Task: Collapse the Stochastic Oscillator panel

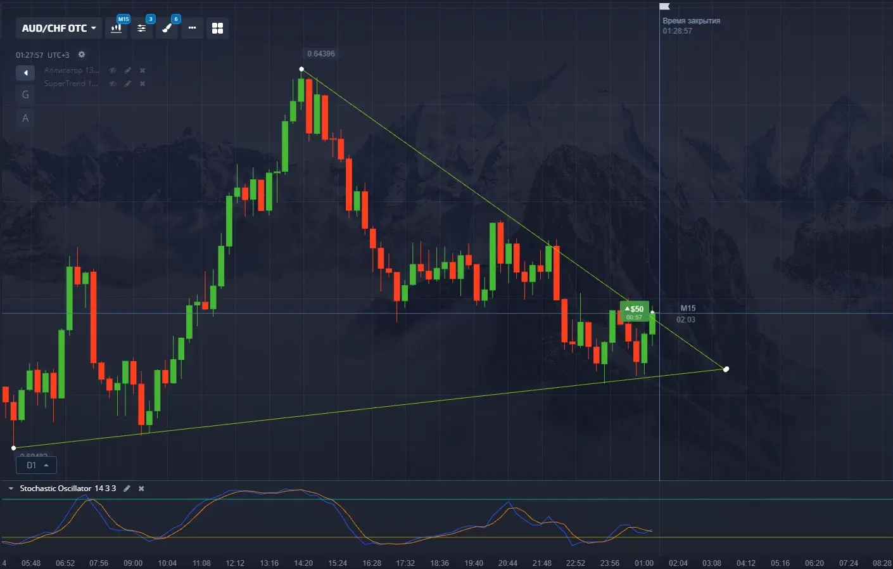Action: [11, 489]
